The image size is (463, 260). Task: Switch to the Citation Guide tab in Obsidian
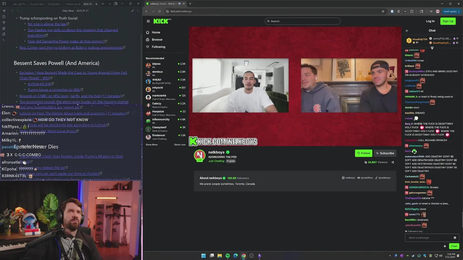pyautogui.click(x=73, y=4)
